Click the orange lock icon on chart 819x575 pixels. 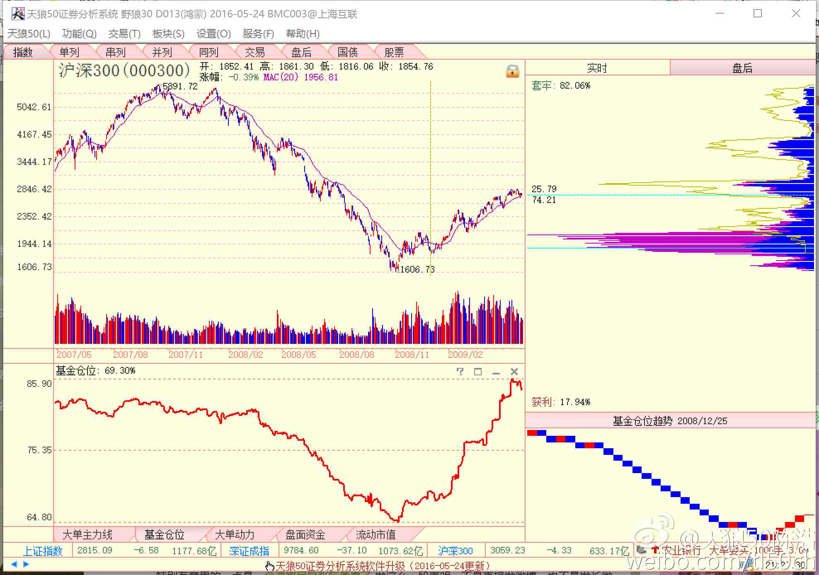[512, 71]
